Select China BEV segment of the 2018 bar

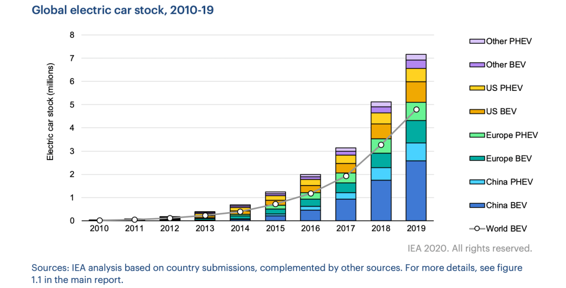coord(381,200)
